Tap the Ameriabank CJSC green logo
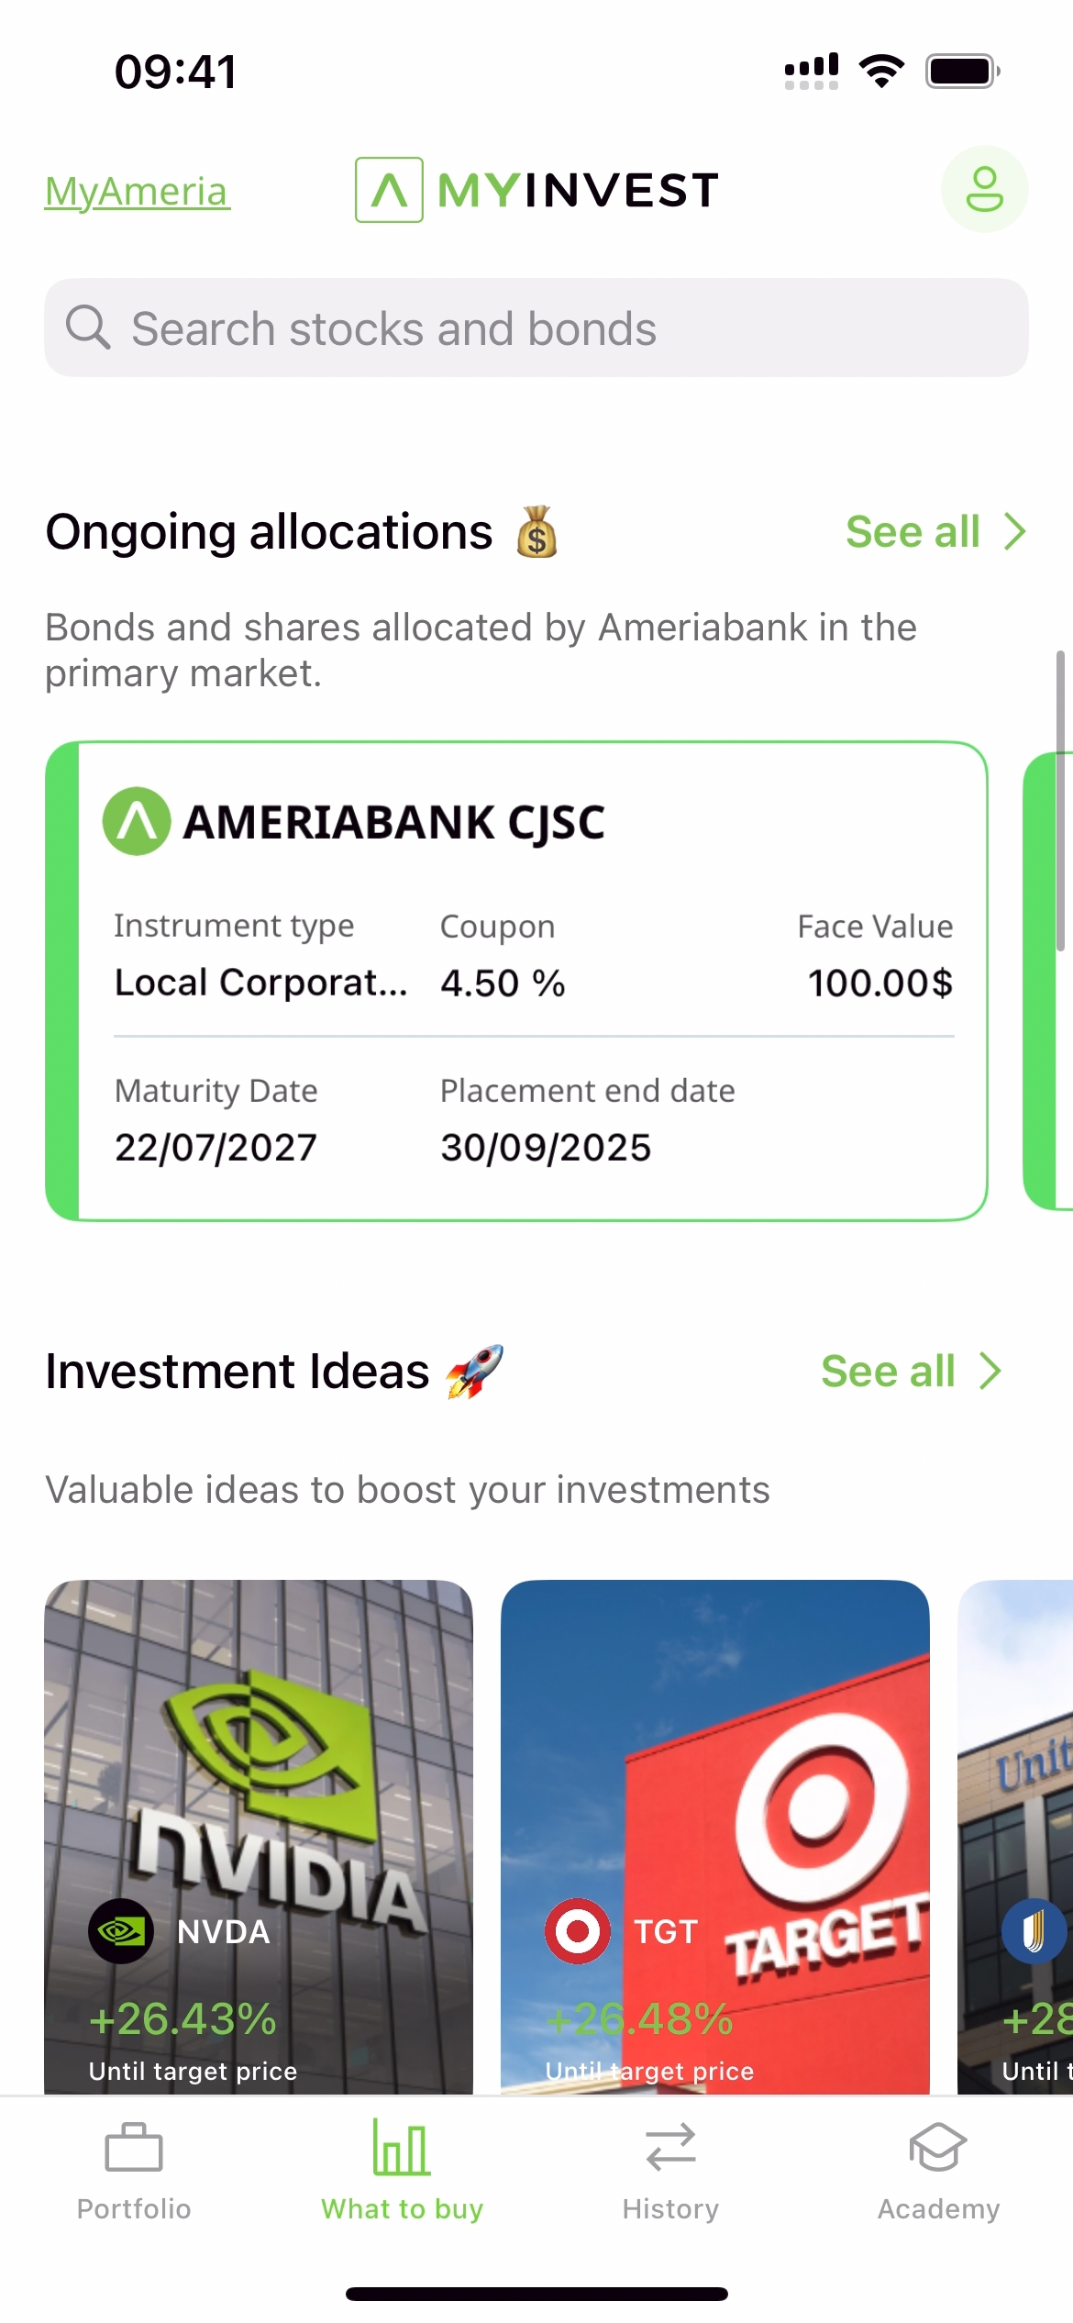1073x2323 pixels. [x=137, y=821]
